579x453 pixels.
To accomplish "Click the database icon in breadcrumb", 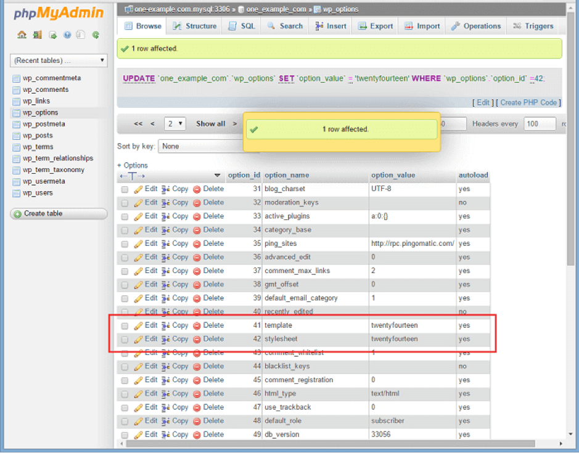I will [x=241, y=9].
